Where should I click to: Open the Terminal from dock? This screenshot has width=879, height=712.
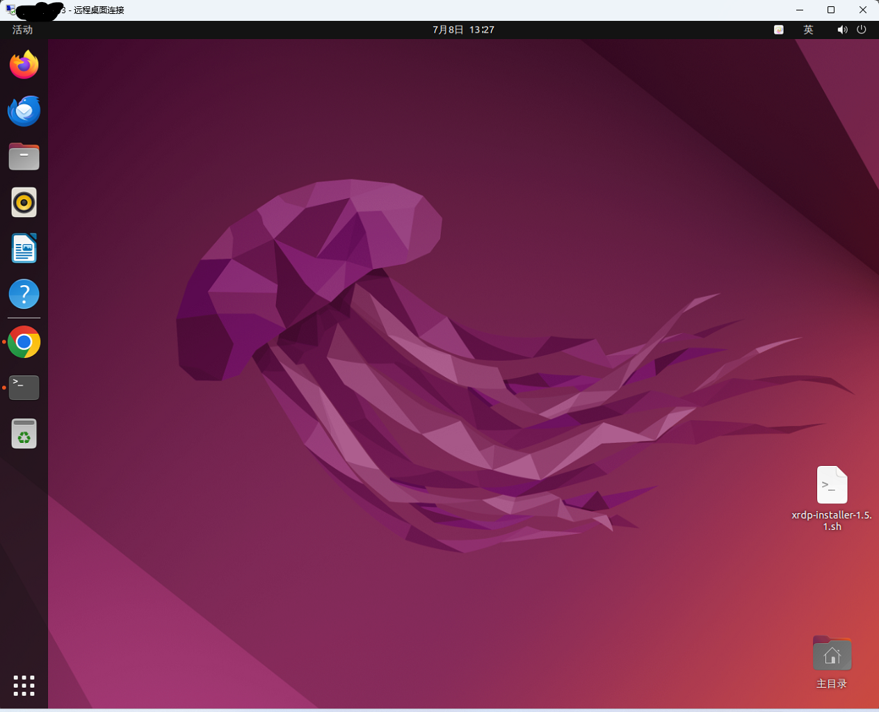(x=24, y=387)
